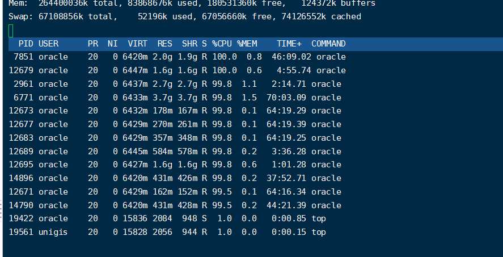Click time value 37:52.71
This screenshot has width=503, height=257.
point(286,178)
